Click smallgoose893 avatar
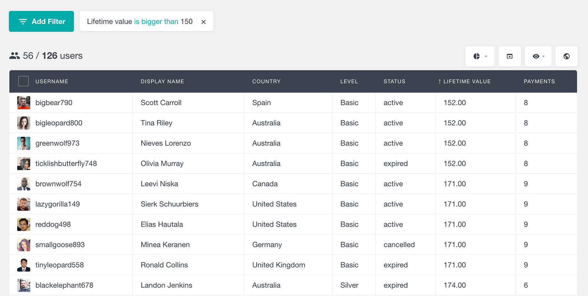Screen dimensions: 588x296 [x=24, y=245]
